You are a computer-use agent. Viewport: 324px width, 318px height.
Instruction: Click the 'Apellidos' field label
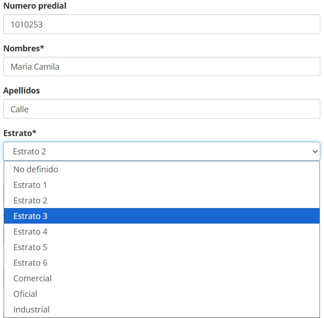(22, 91)
